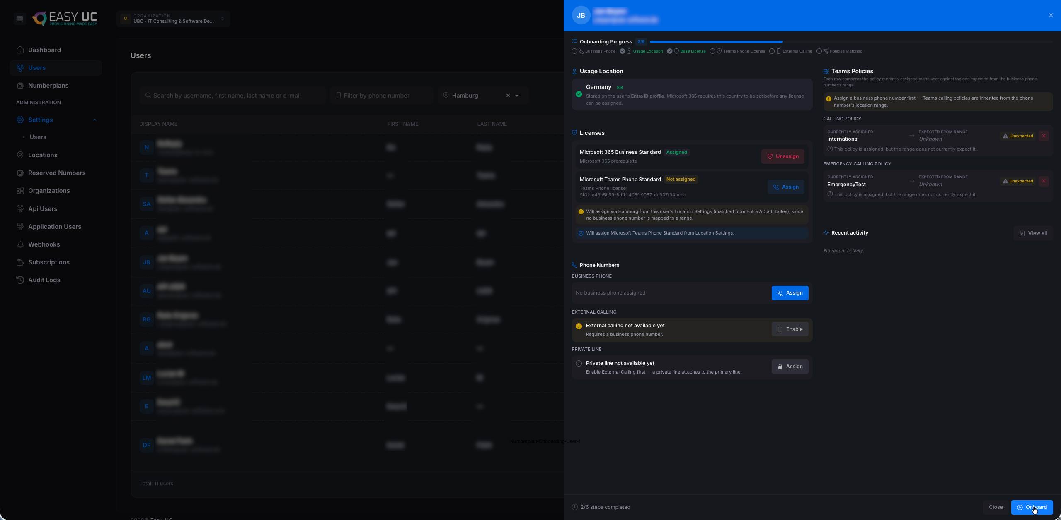Viewport: 1061px width, 520px height.
Task: Open the Dashboard page
Action: click(44, 50)
